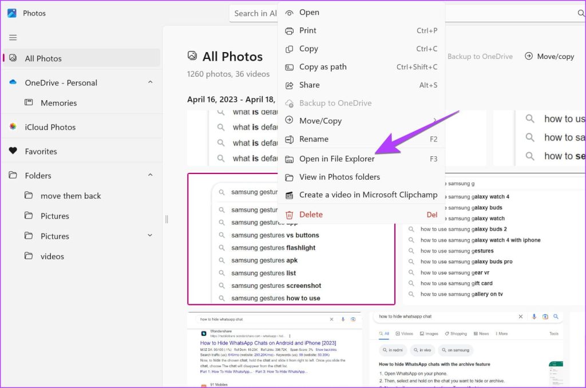This screenshot has width=586, height=388.
Task: Click the red Delete trash icon
Action: pos(289,215)
